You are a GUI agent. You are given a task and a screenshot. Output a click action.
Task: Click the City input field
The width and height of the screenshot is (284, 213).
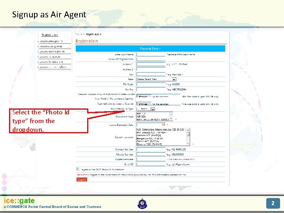point(151,74)
